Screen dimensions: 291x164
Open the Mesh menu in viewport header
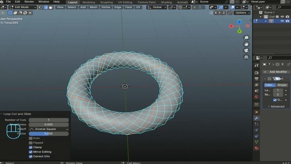(93, 7)
